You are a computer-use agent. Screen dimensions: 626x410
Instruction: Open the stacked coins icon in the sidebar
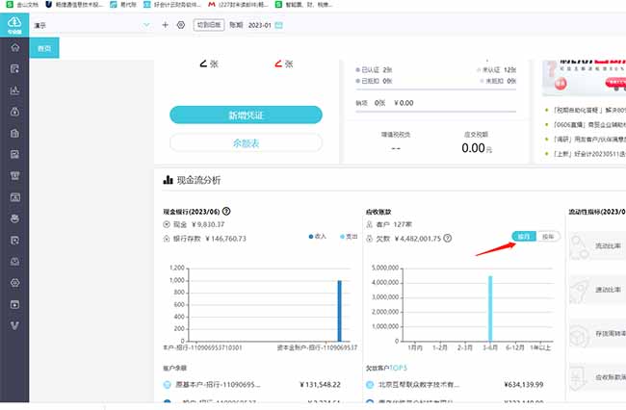(14, 218)
